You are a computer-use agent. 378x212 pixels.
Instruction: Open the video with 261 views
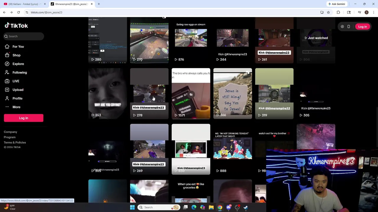point(274,40)
